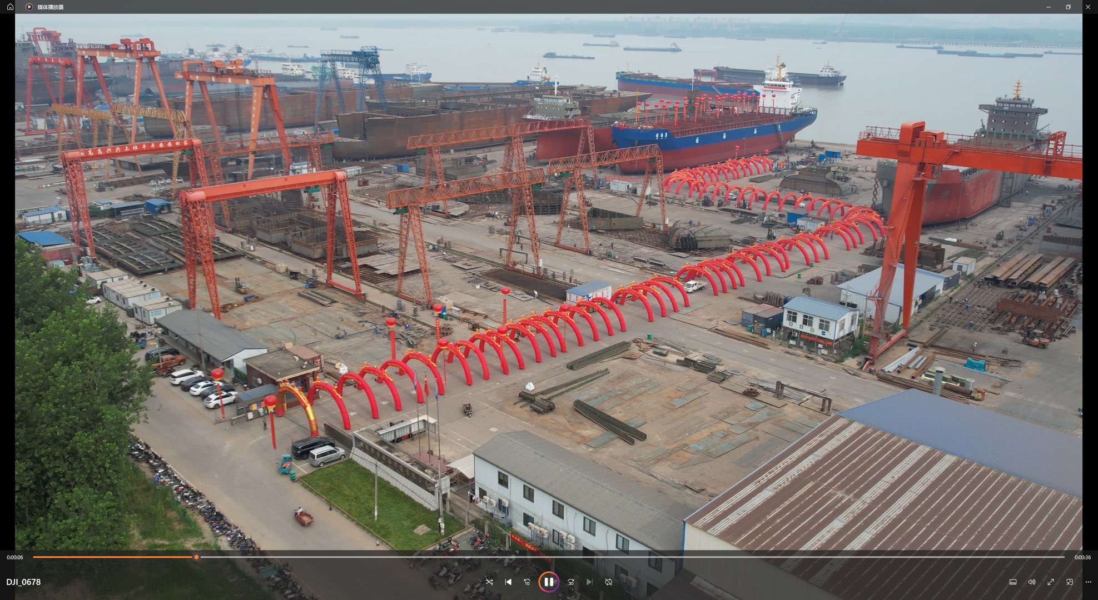Enter full screen mode
The width and height of the screenshot is (1098, 600).
[1051, 582]
